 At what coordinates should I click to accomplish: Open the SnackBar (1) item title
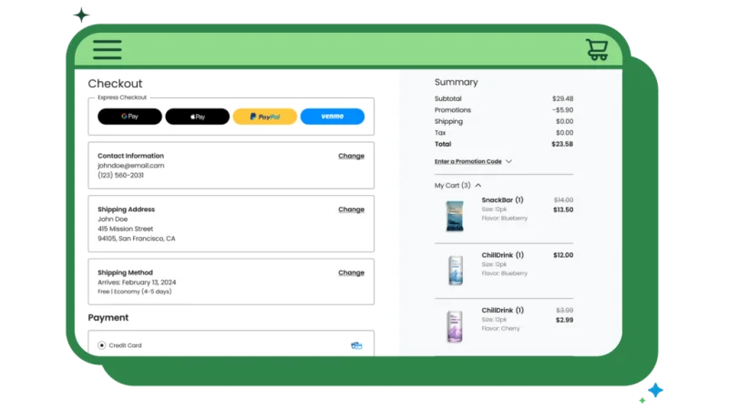(502, 200)
